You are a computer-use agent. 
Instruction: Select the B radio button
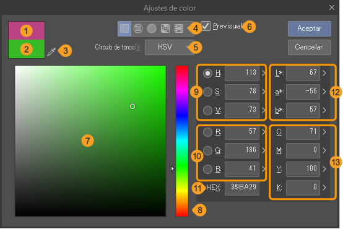[207, 170]
